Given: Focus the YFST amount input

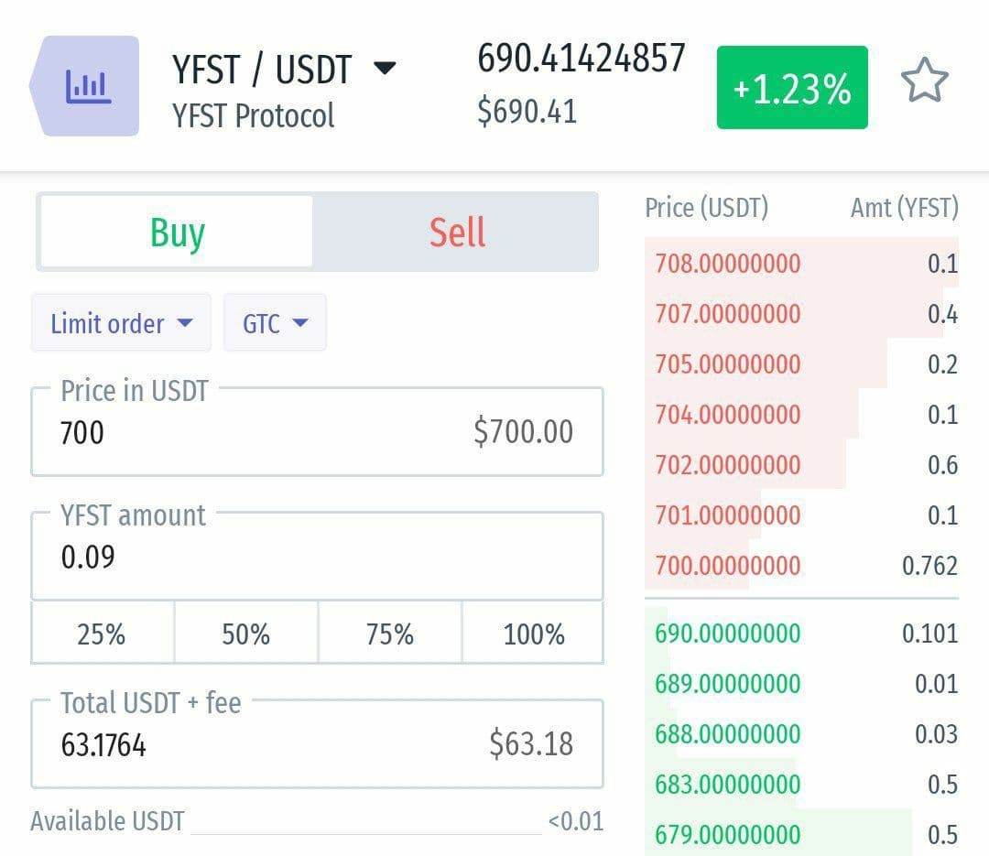Looking at the screenshot, I should pos(317,557).
